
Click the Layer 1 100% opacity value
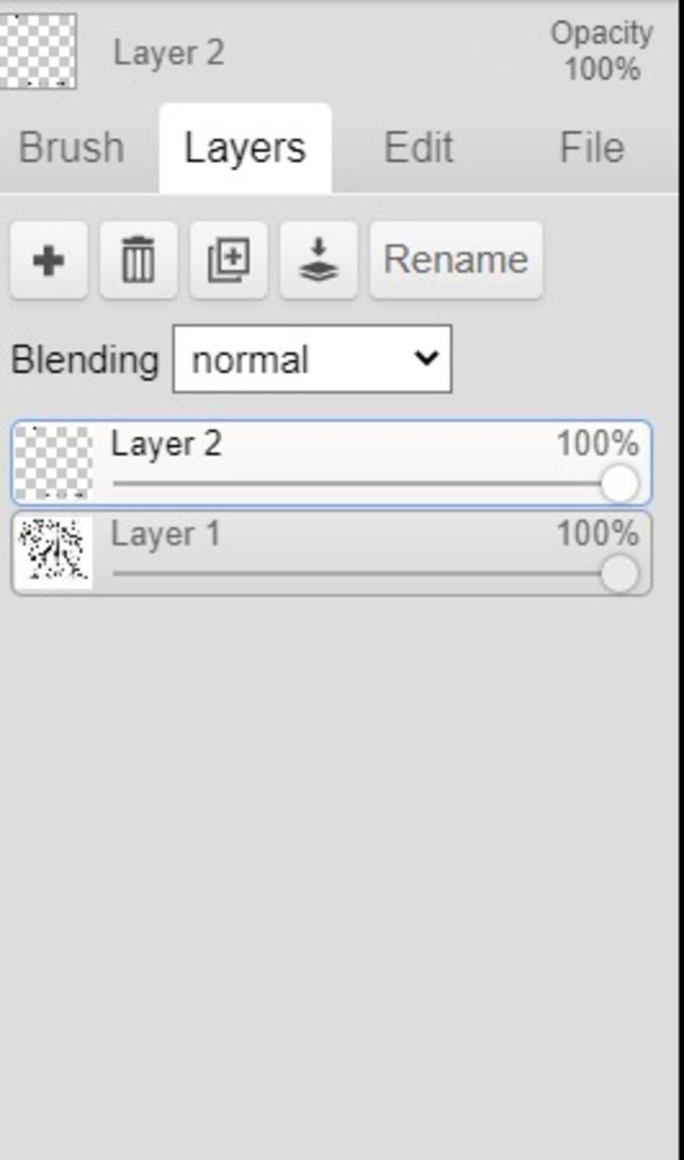(598, 534)
